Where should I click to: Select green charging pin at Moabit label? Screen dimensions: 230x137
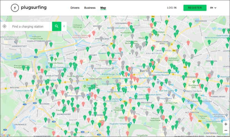coord(90,58)
